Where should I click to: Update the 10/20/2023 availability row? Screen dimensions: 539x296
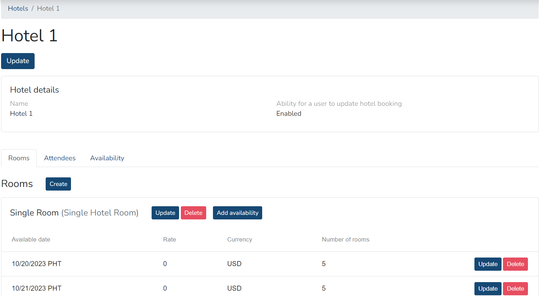pos(488,264)
